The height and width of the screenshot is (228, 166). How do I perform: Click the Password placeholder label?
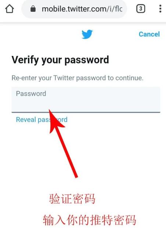31,93
